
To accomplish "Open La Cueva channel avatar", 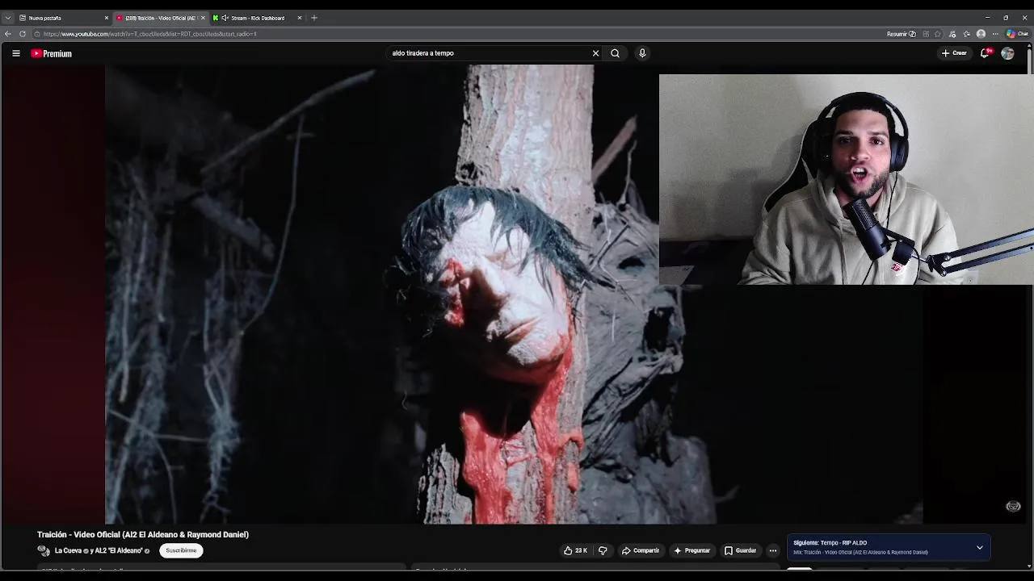I will point(44,550).
